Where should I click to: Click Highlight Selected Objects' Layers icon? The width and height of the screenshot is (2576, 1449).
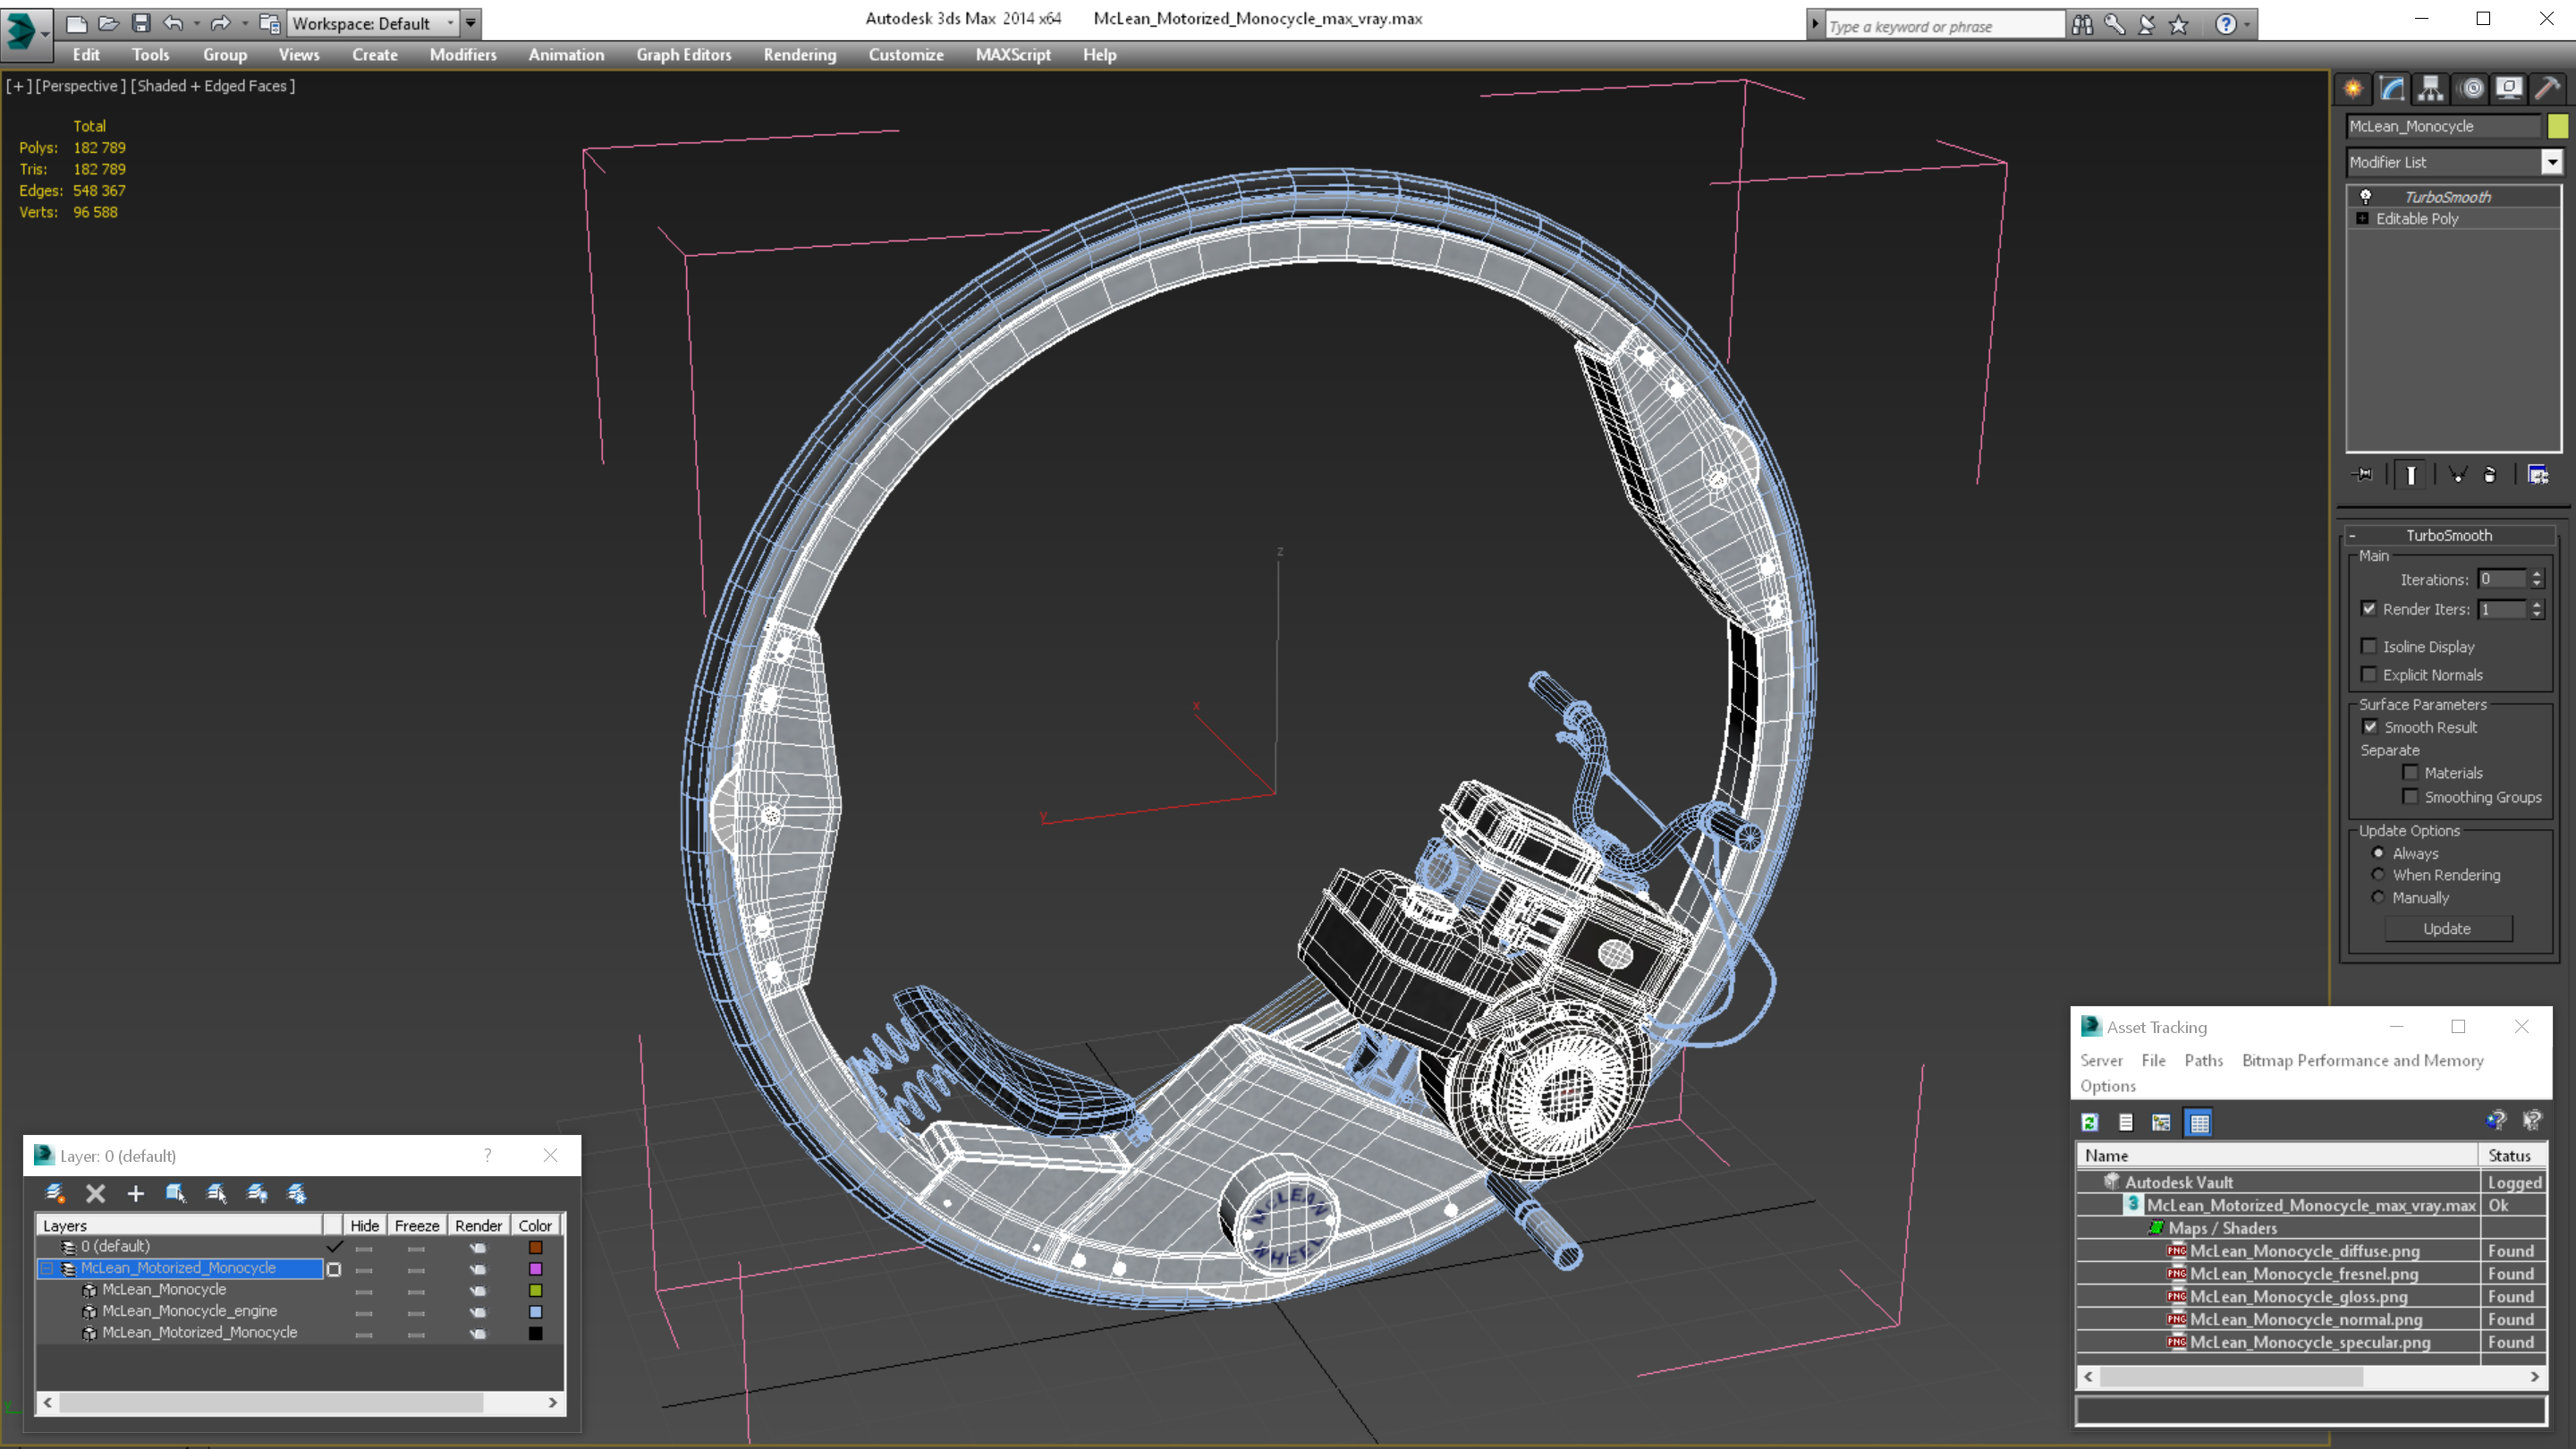coord(216,1193)
